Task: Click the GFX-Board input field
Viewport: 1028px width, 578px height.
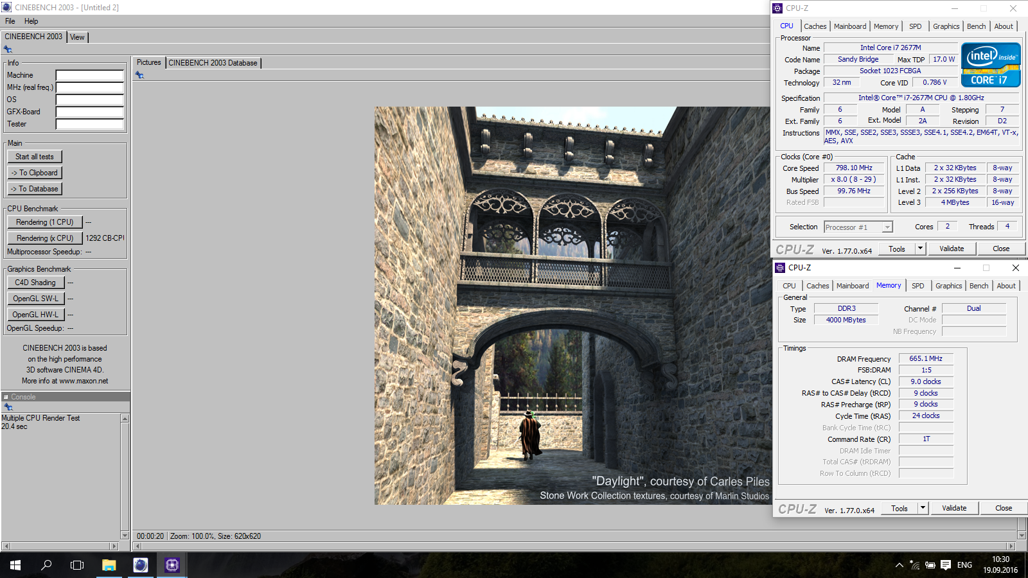Action: 89,112
